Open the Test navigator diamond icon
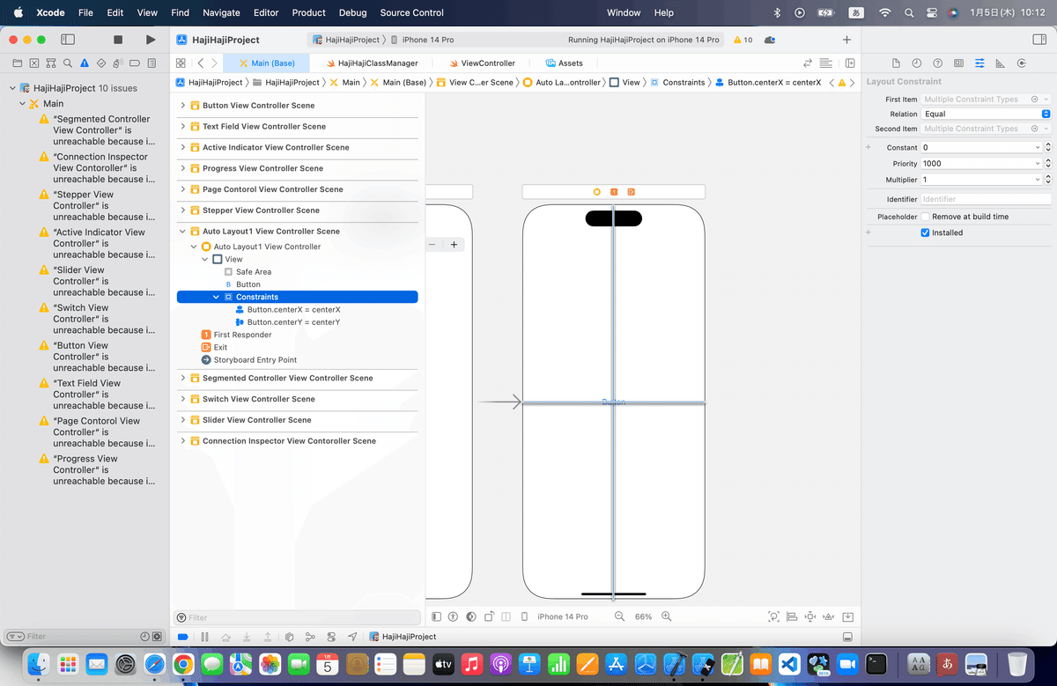 101,63
